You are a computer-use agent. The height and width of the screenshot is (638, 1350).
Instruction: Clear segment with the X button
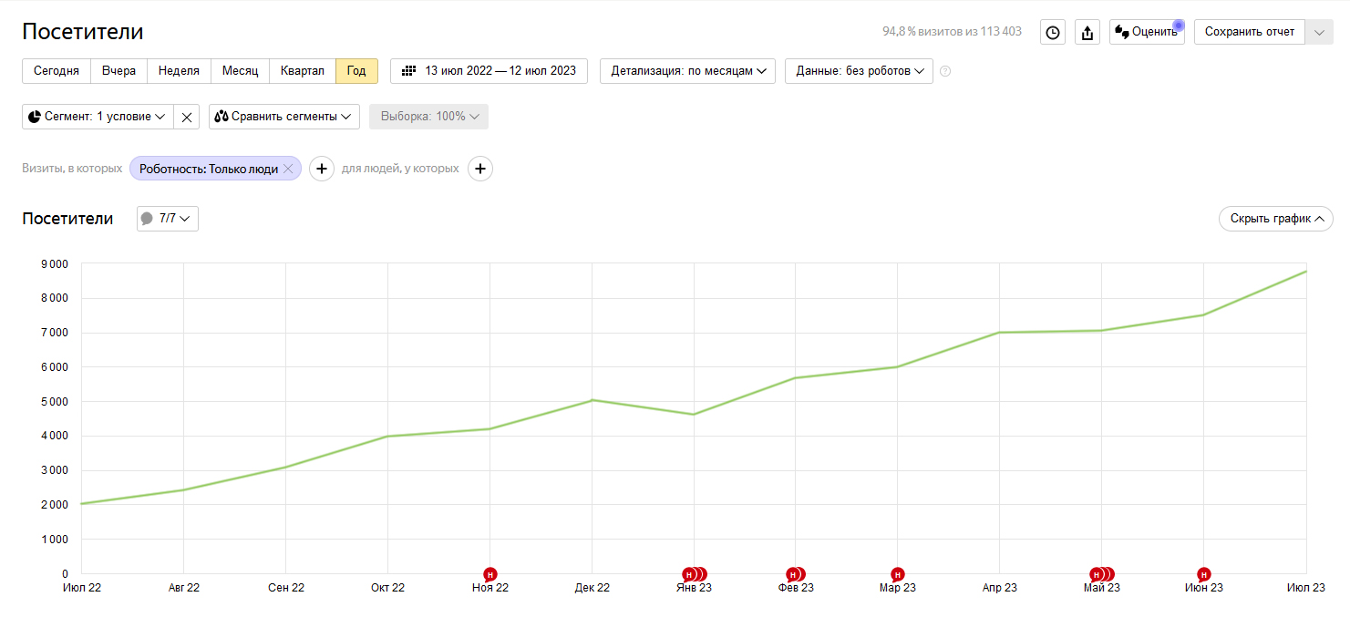point(187,117)
